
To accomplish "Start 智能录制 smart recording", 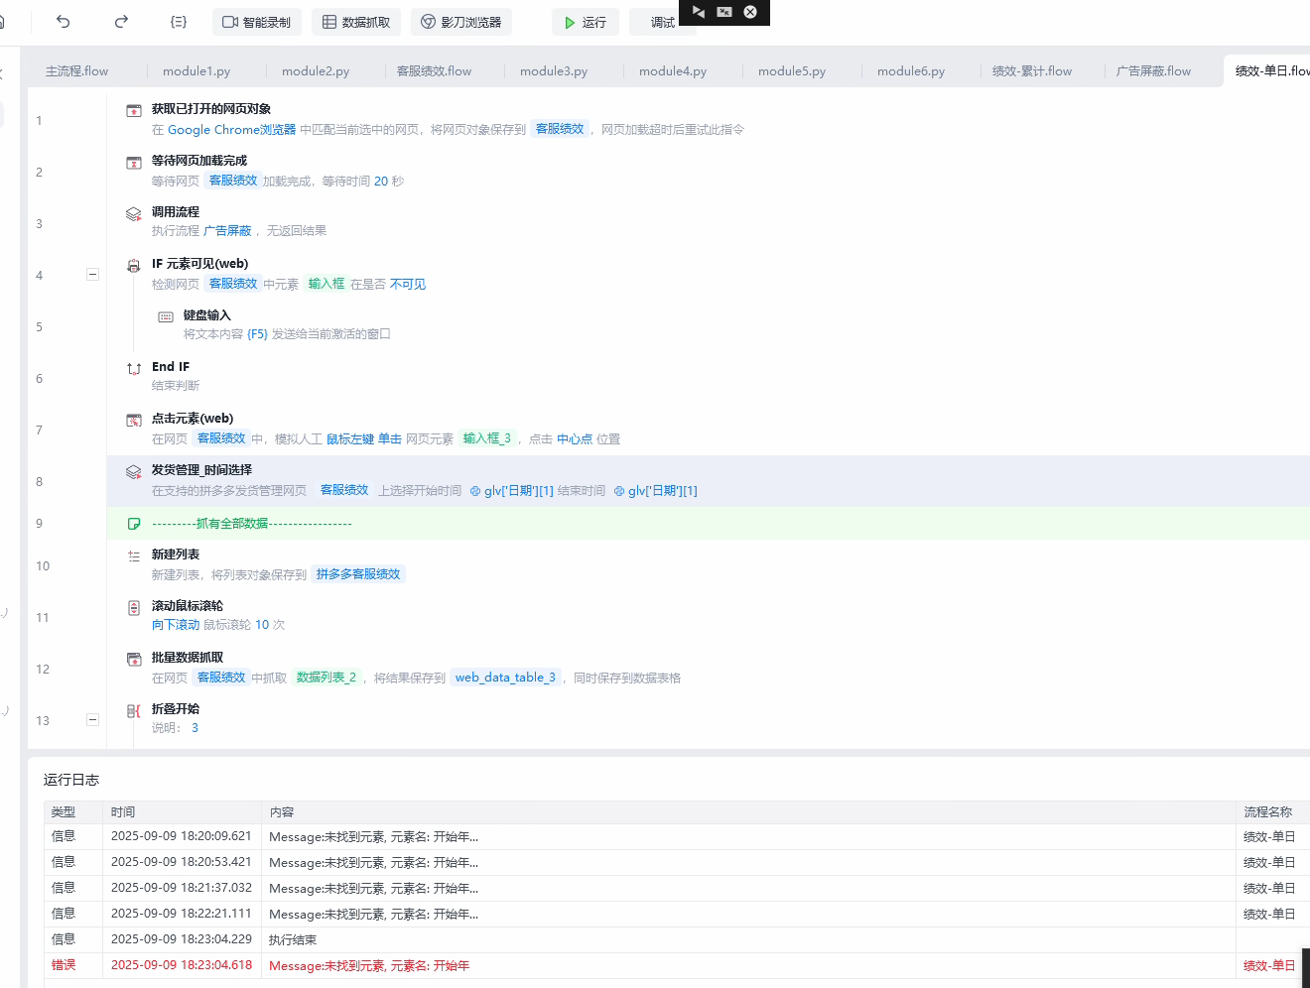I will (257, 22).
